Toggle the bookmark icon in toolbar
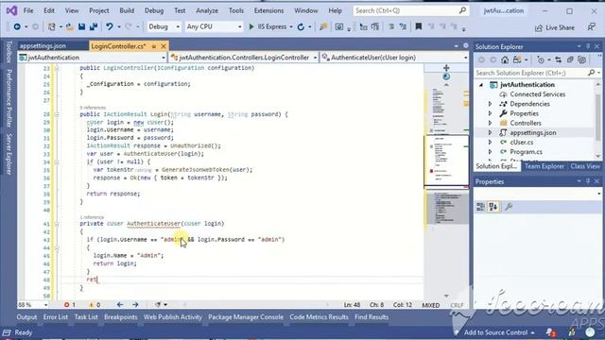Screen dimensions: 605x340 point(418,26)
